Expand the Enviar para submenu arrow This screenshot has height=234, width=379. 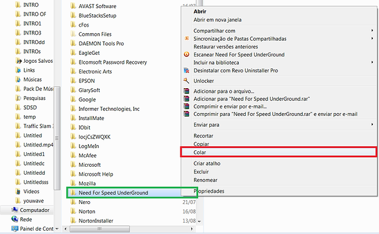tap(372, 124)
